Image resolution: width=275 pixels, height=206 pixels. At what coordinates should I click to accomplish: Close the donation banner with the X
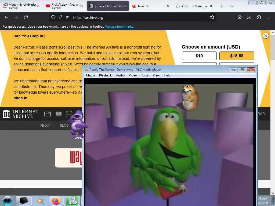pos(266,36)
